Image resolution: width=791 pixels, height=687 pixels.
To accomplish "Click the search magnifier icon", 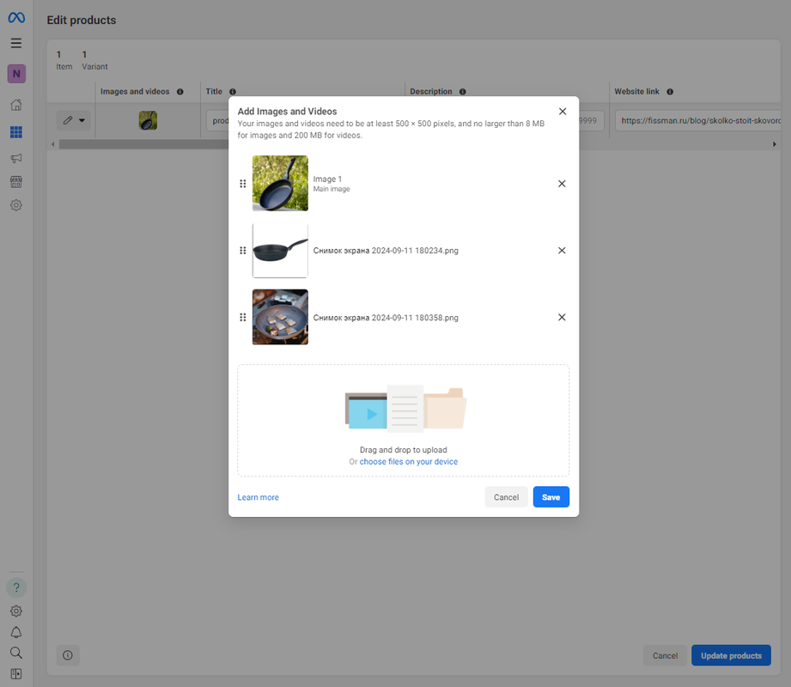I will 16,653.
